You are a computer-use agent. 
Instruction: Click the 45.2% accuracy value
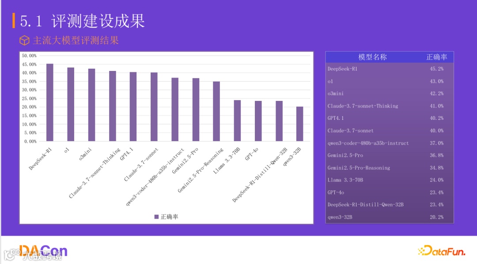tap(436, 69)
